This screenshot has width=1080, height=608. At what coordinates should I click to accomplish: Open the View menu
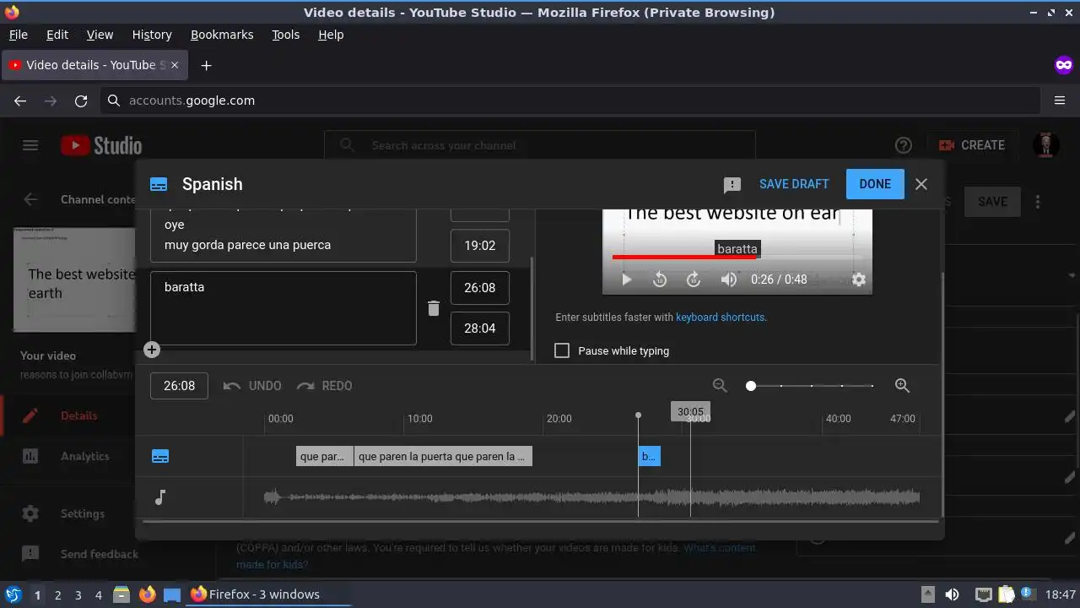[100, 35]
